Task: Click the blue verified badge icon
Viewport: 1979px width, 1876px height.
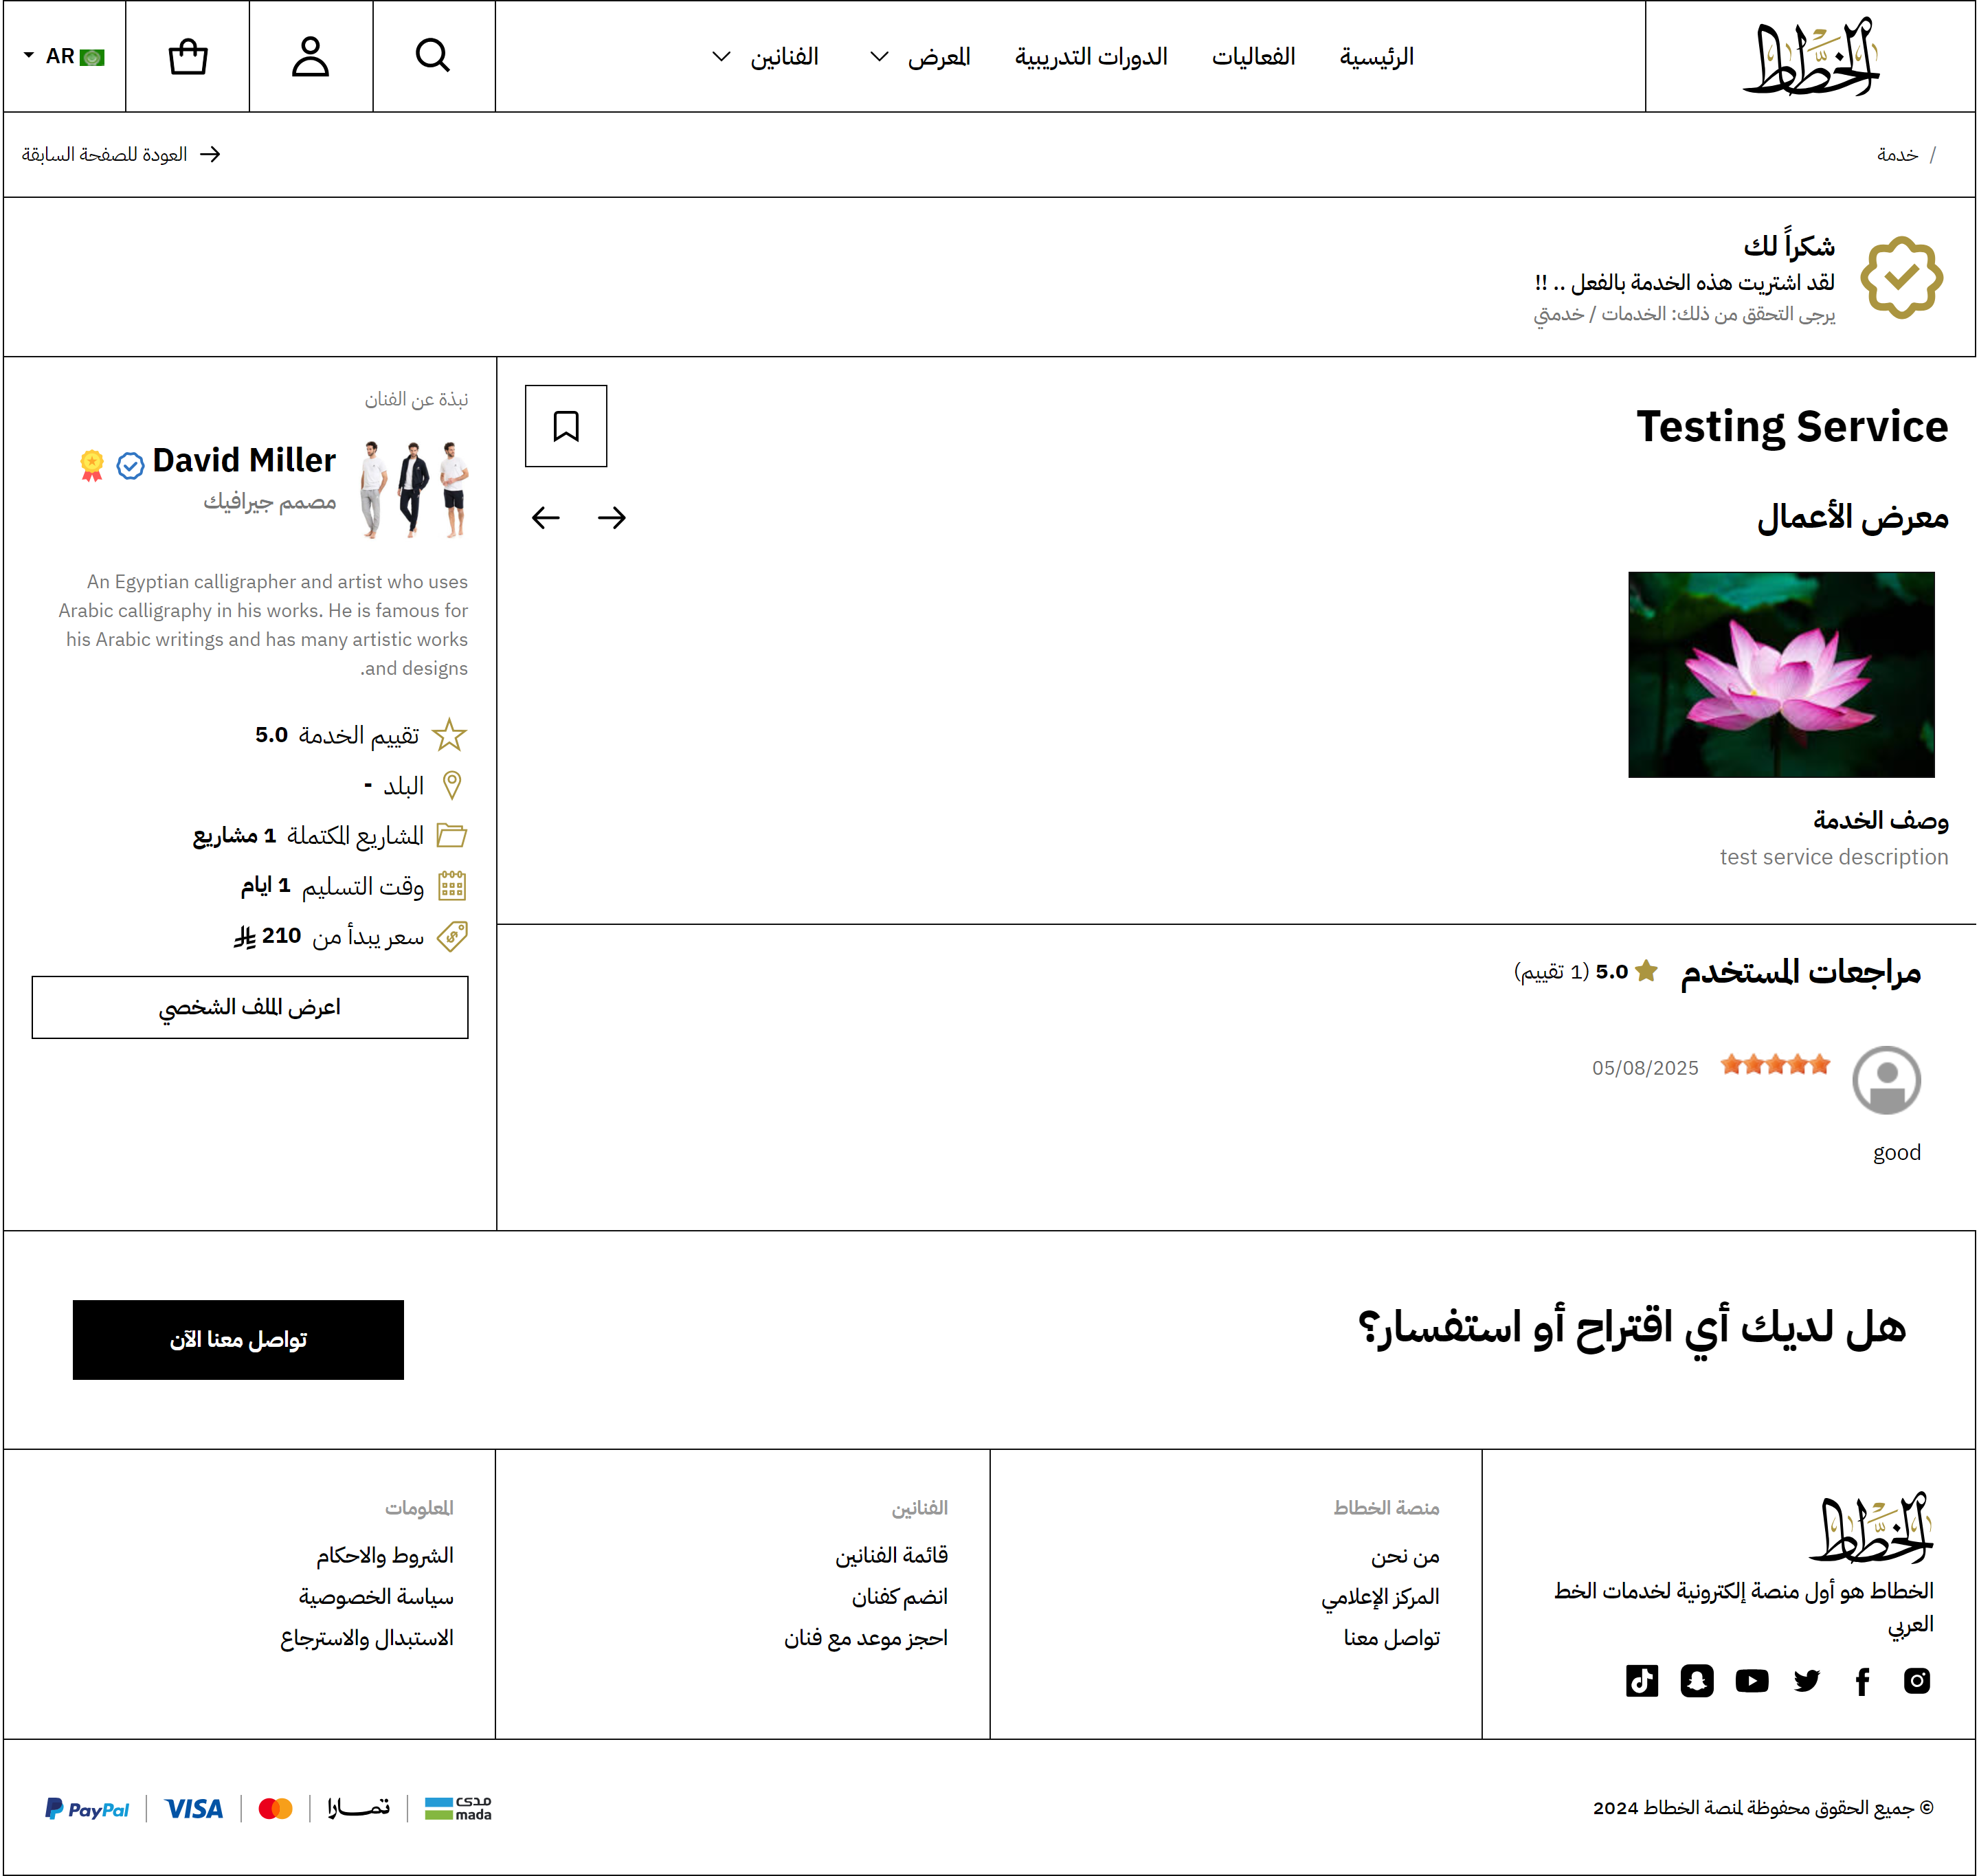Action: (x=130, y=465)
